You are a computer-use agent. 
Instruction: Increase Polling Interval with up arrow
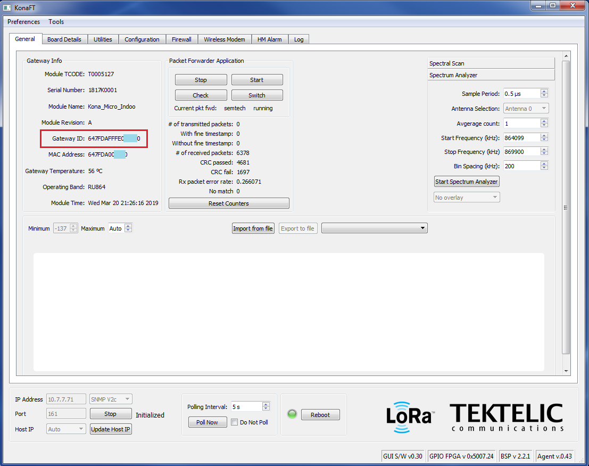[266, 404]
